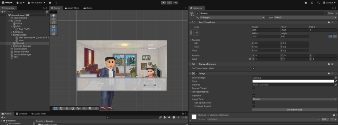The image size is (338, 125).
Task: Toggle Second object active checkbox
Action: pyautogui.click(x=198, y=13)
